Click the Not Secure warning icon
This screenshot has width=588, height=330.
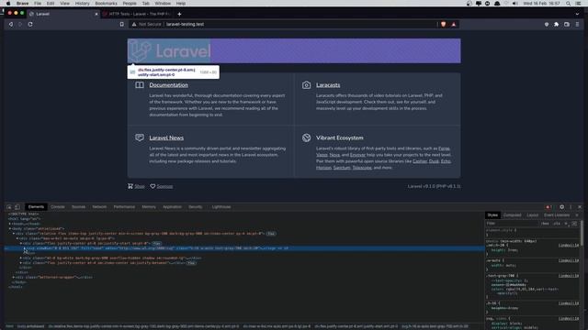(134, 25)
